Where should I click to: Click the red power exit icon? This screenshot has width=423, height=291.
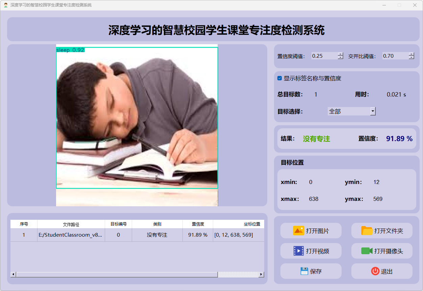coord(375,271)
